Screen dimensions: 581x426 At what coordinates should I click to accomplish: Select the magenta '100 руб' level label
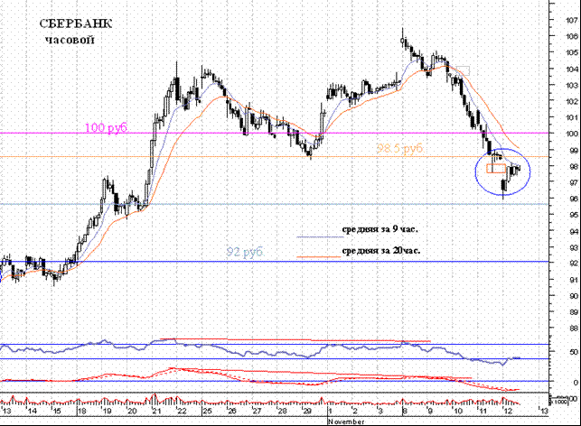tap(106, 127)
